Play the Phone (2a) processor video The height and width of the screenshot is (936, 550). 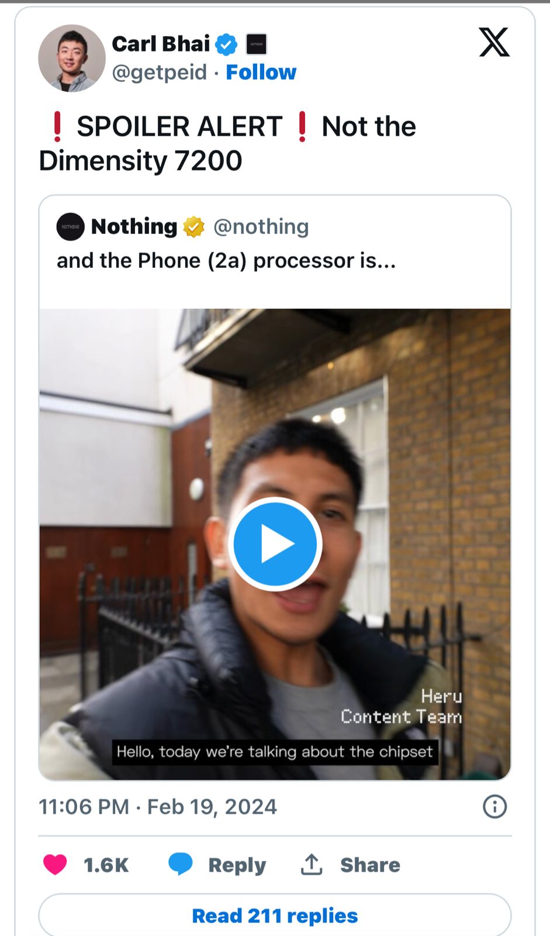[x=275, y=544]
